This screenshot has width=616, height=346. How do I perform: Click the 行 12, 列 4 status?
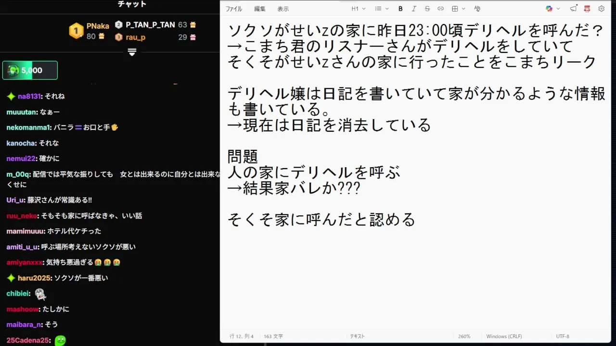[x=242, y=336]
